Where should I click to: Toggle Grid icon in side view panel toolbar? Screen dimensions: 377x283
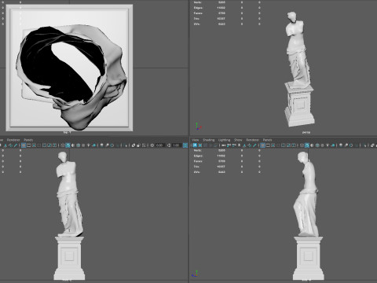point(263,145)
